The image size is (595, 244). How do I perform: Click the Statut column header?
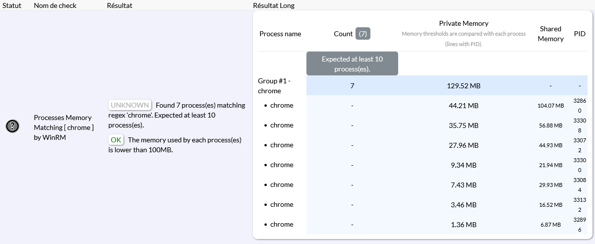(x=11, y=5)
